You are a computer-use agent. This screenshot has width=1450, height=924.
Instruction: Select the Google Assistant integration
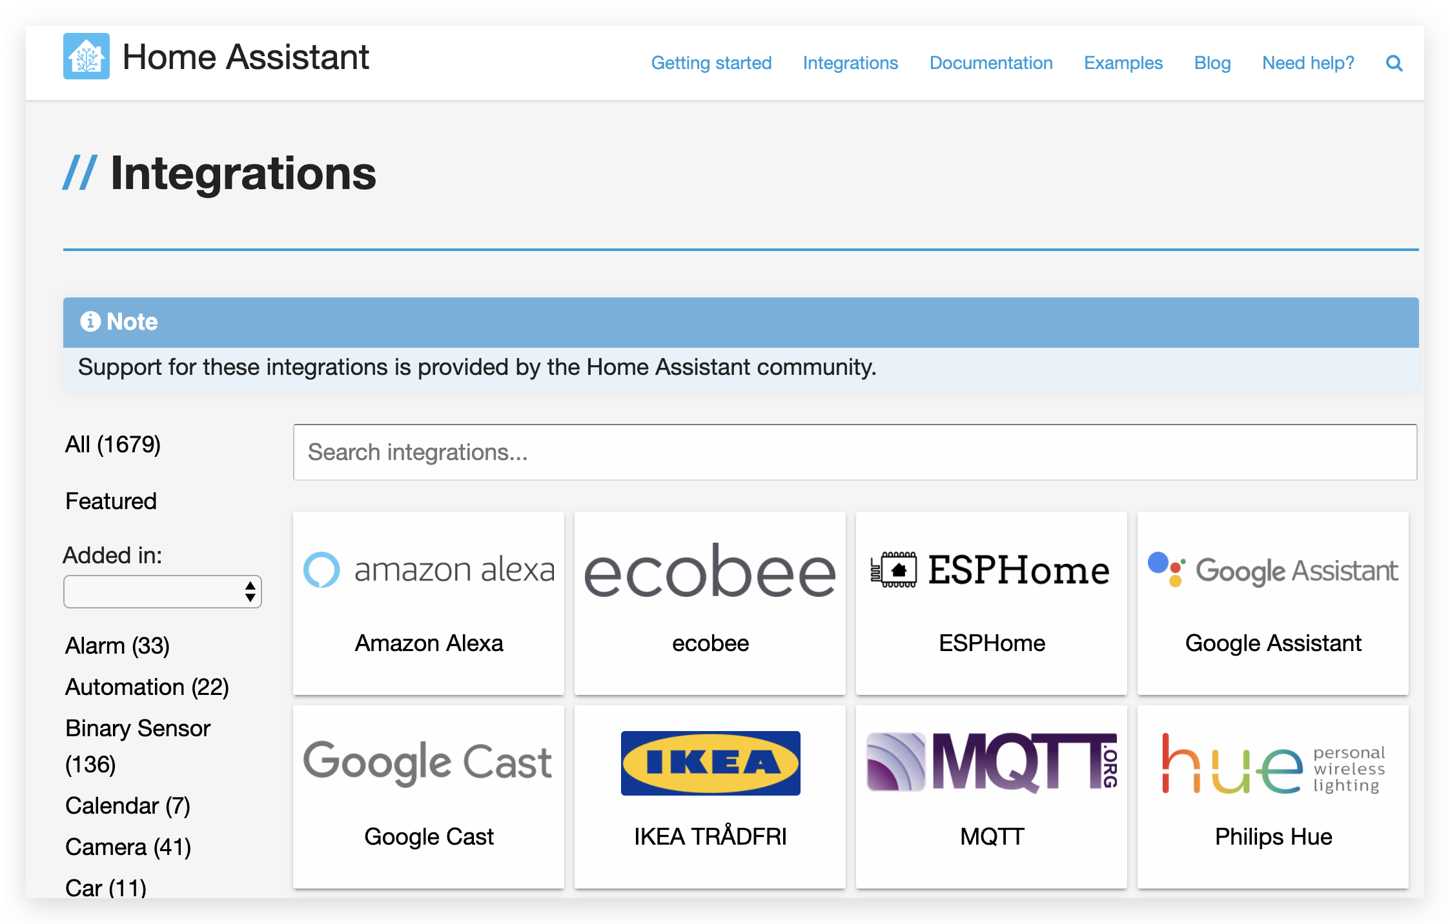coord(1272,603)
